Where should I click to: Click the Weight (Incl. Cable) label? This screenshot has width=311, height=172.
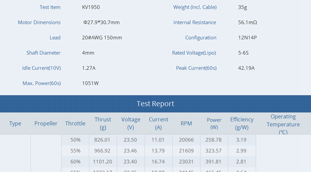(x=195, y=7)
